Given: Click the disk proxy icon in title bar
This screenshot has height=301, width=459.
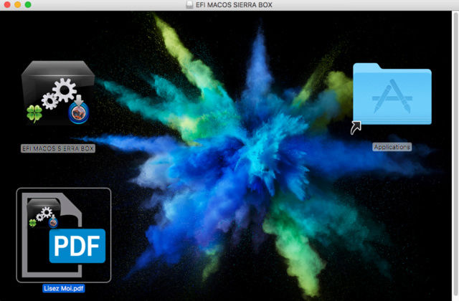Looking at the screenshot, I should 189,5.
